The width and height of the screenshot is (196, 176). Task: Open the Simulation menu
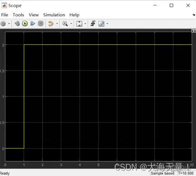tap(54, 15)
